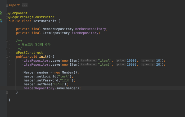Click the new Member() constructor call
Viewport: 185px width, 117px height.
point(66,72)
